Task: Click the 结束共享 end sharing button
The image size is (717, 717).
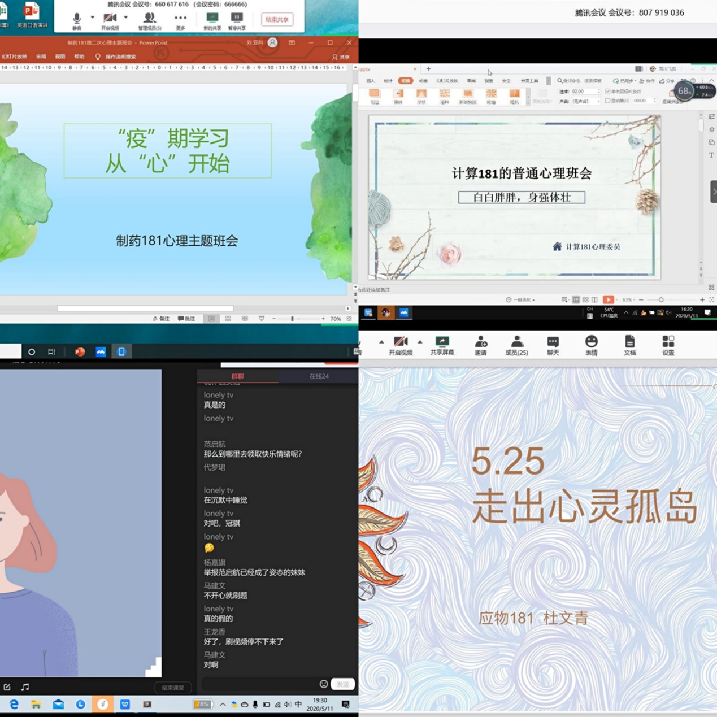Action: (x=277, y=20)
